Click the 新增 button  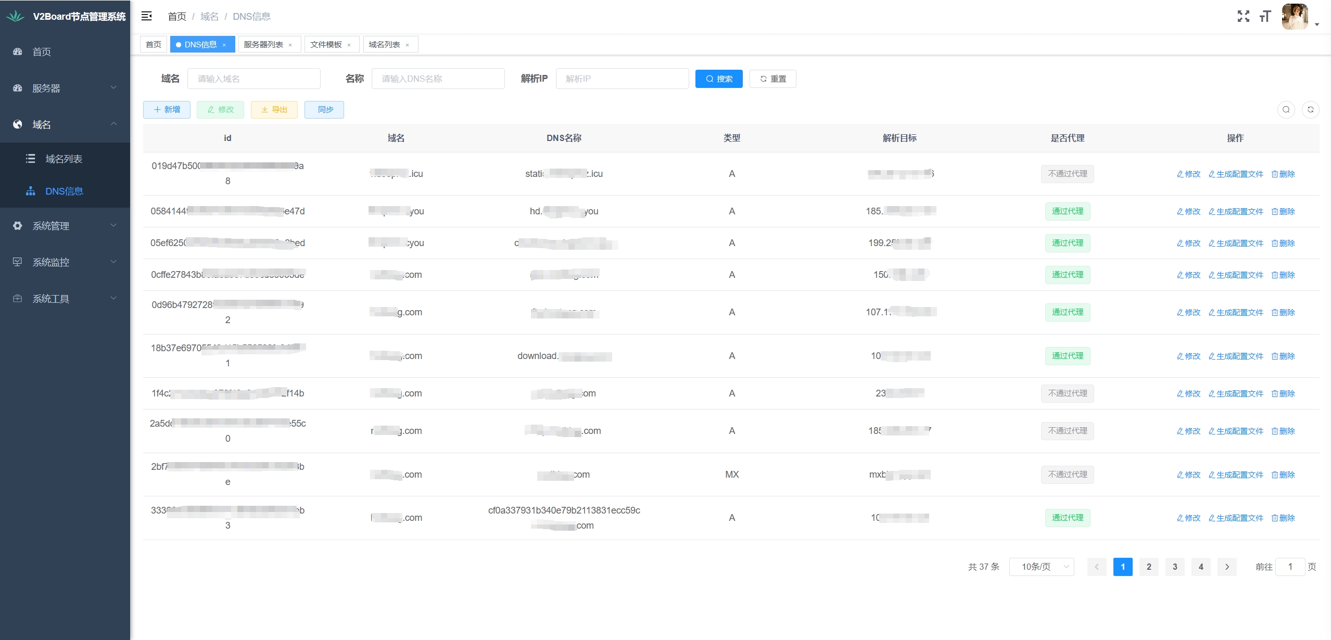(x=167, y=109)
